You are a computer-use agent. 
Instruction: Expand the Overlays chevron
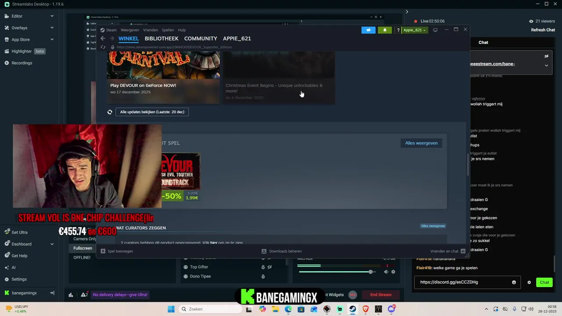coord(52,28)
